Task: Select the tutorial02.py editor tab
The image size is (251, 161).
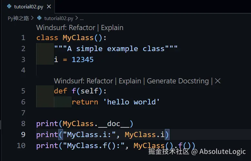Action: pyautogui.click(x=28, y=6)
